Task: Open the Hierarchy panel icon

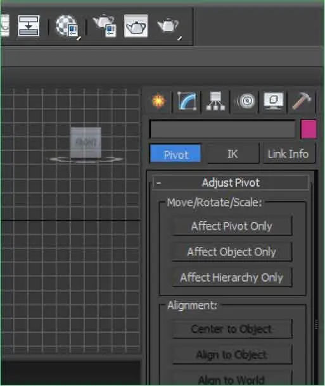Action: pos(215,101)
